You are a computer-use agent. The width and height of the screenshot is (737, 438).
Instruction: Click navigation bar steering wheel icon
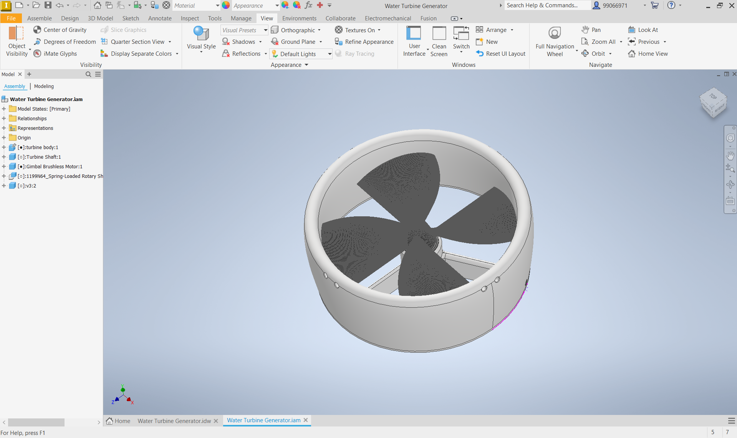coord(730,138)
